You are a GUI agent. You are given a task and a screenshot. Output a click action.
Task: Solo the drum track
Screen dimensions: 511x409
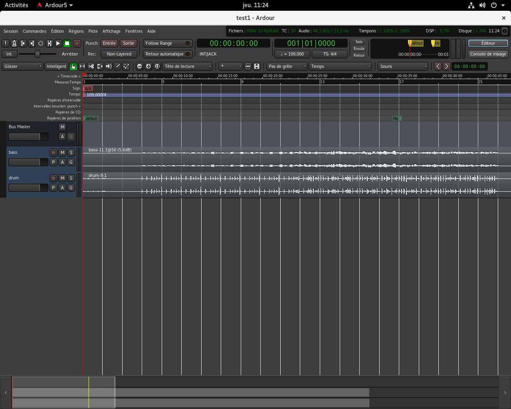71,178
